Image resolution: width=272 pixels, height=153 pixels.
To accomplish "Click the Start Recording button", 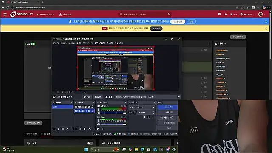I will click(167, 112).
